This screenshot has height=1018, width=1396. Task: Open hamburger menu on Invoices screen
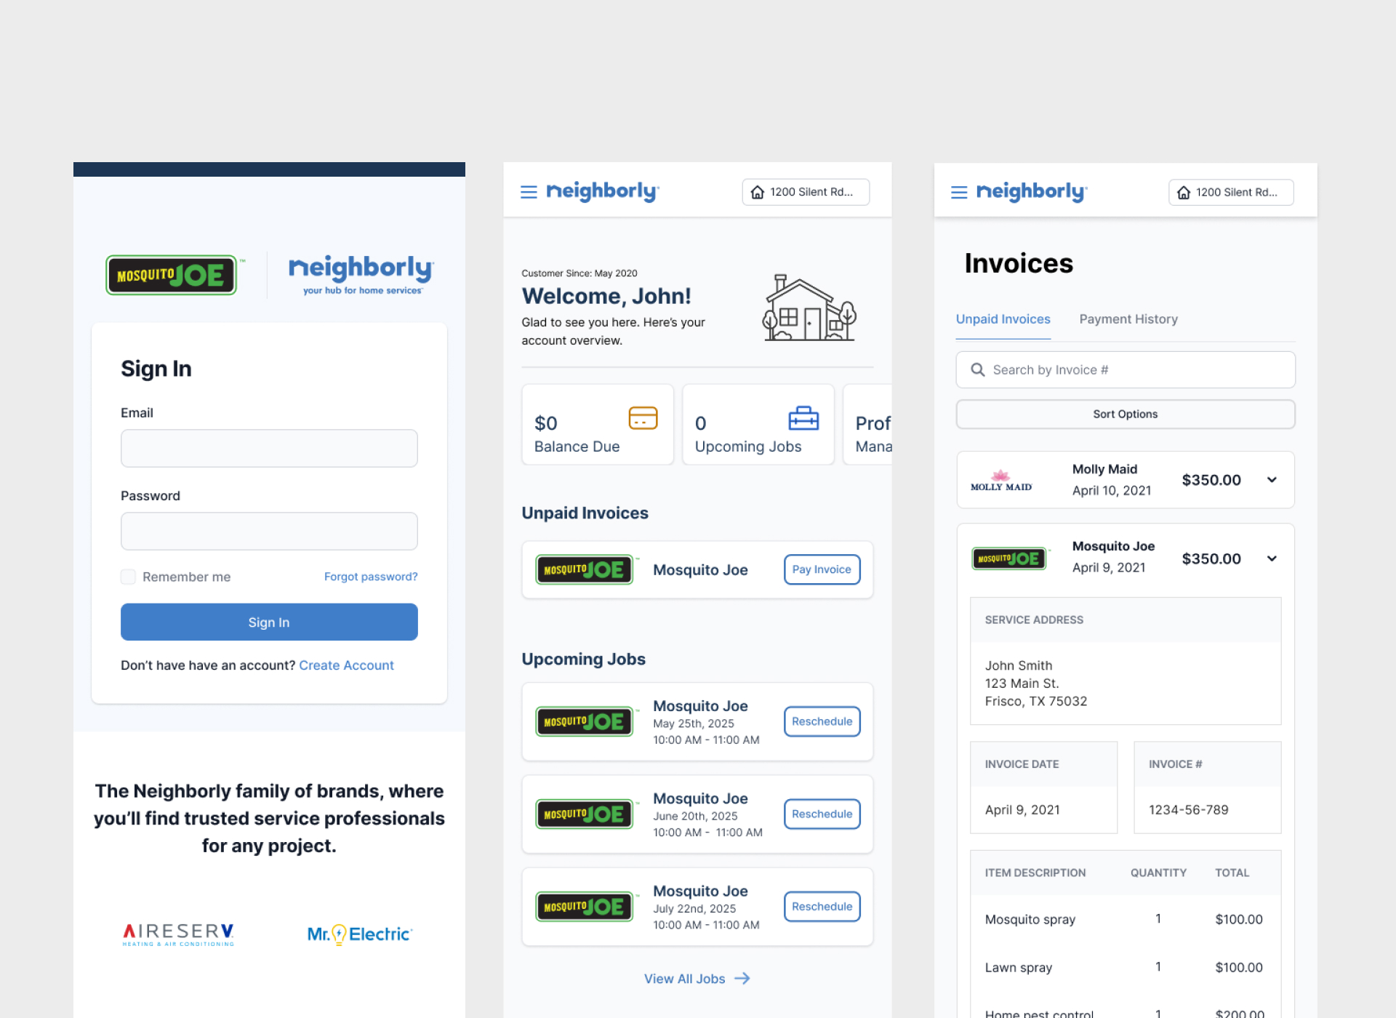pos(959,192)
